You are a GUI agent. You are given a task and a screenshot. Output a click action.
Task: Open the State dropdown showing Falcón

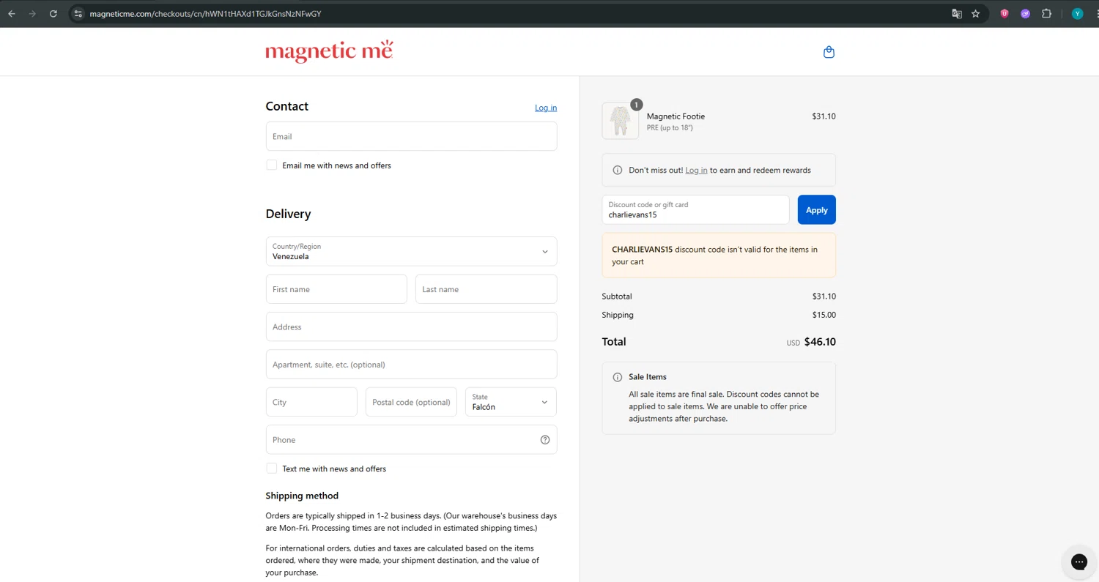(511, 402)
